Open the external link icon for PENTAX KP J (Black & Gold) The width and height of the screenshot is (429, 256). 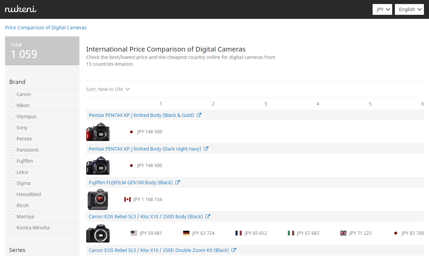click(199, 115)
